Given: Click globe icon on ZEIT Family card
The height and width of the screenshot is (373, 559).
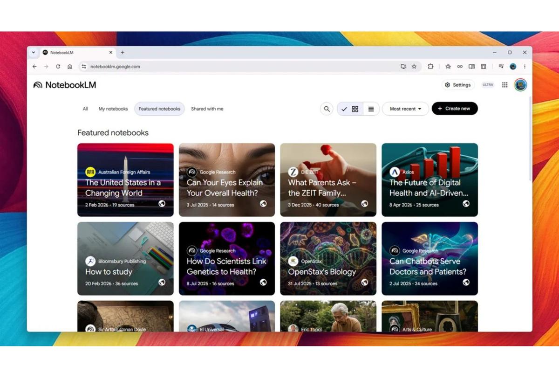Looking at the screenshot, I should [x=365, y=204].
